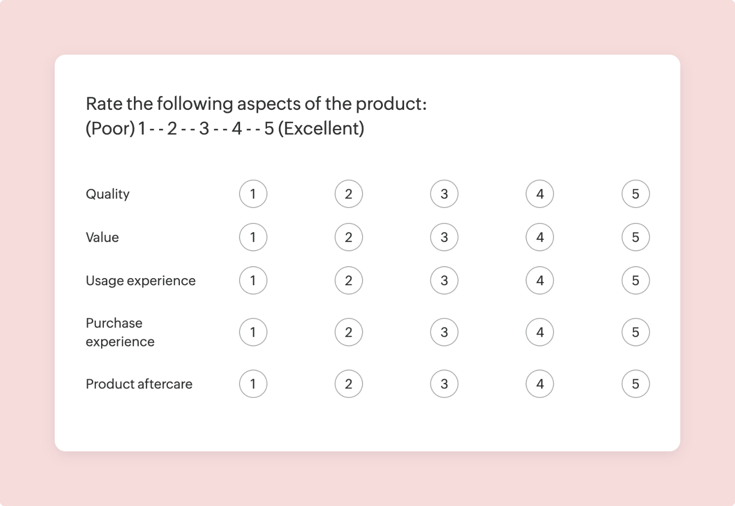Choose 3 for Quality row

coord(444,194)
